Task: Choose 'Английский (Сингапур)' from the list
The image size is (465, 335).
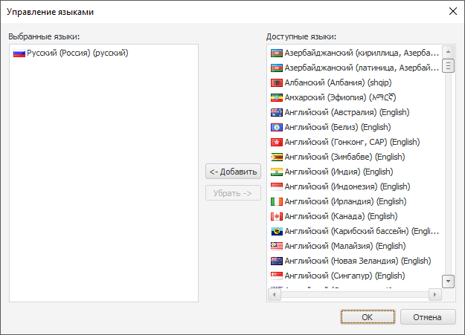Action: tap(344, 276)
